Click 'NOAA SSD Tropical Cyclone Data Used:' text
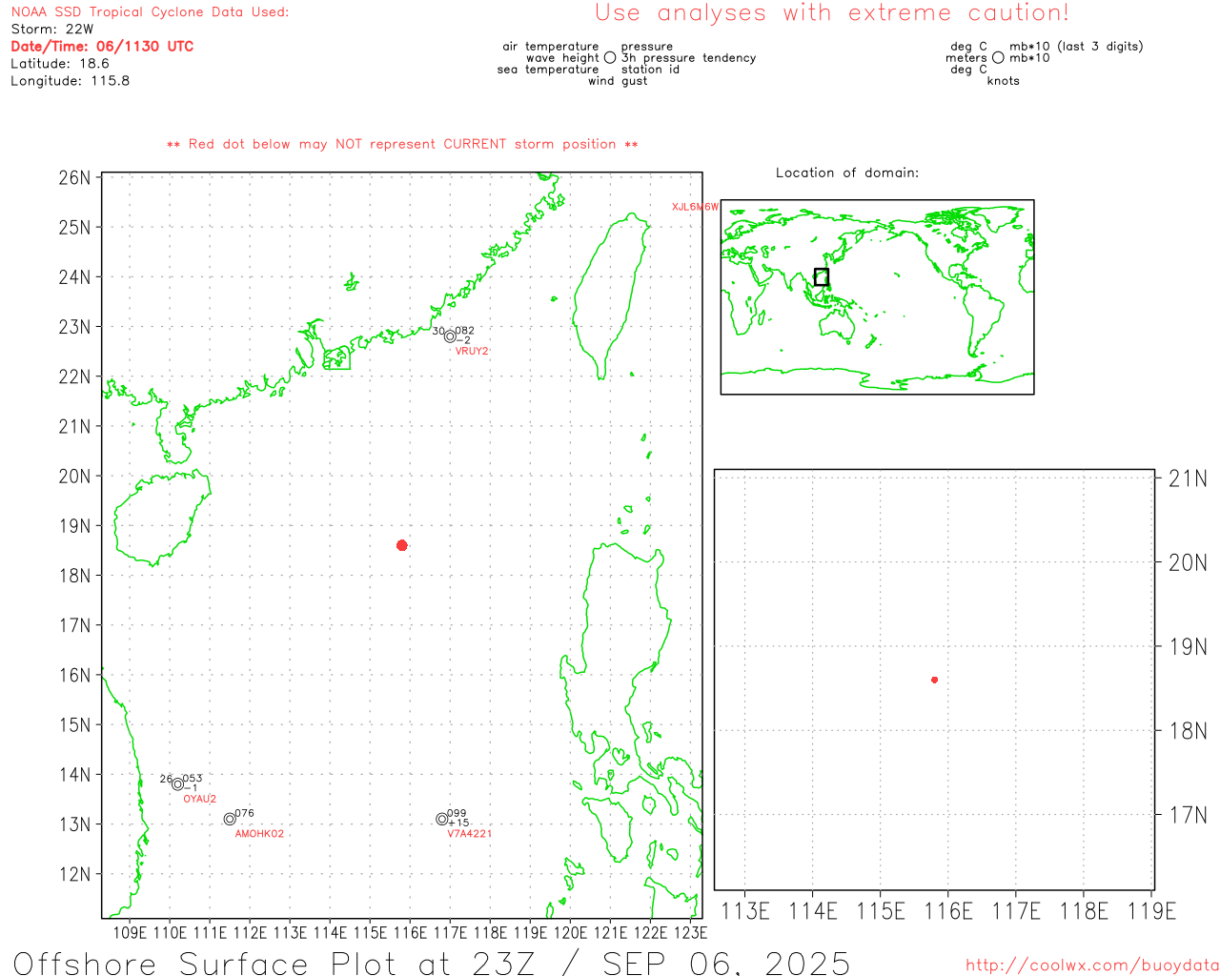Viewport: 1220px width, 976px height. 150,12
